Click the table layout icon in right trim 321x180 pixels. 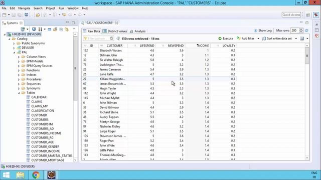(316, 30)
